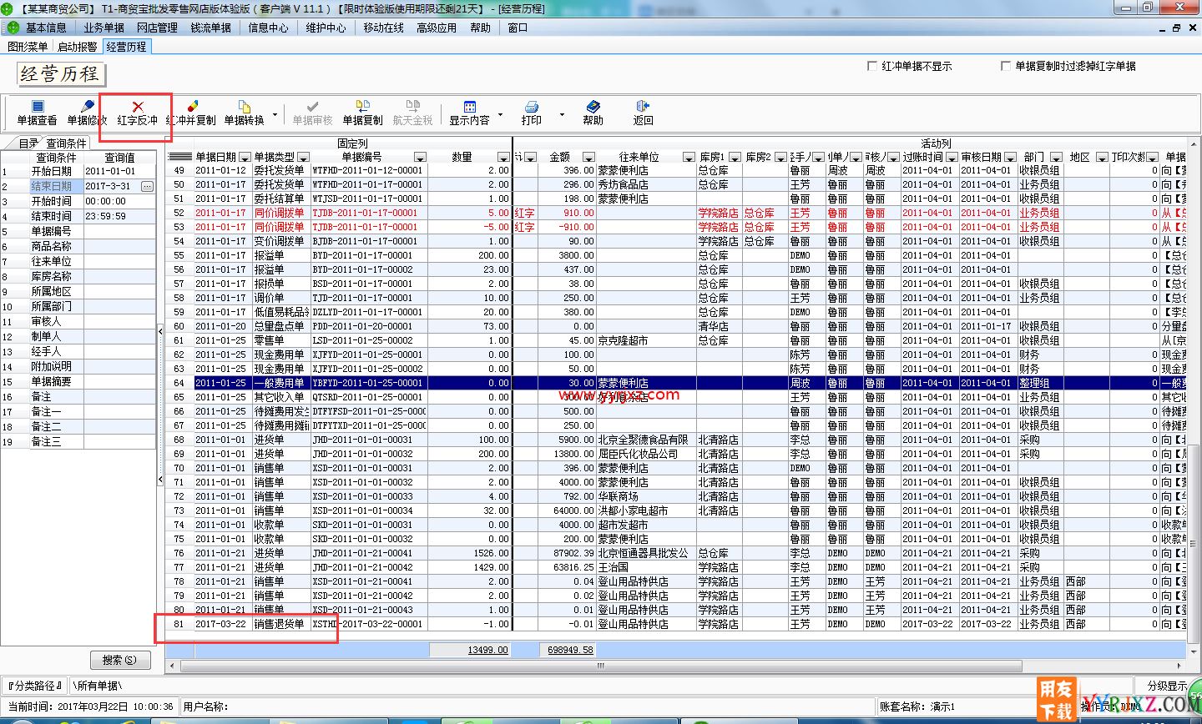Image resolution: width=1202 pixels, height=724 pixels.
Task: Select row 81 销售退货单
Action: click(x=674, y=624)
